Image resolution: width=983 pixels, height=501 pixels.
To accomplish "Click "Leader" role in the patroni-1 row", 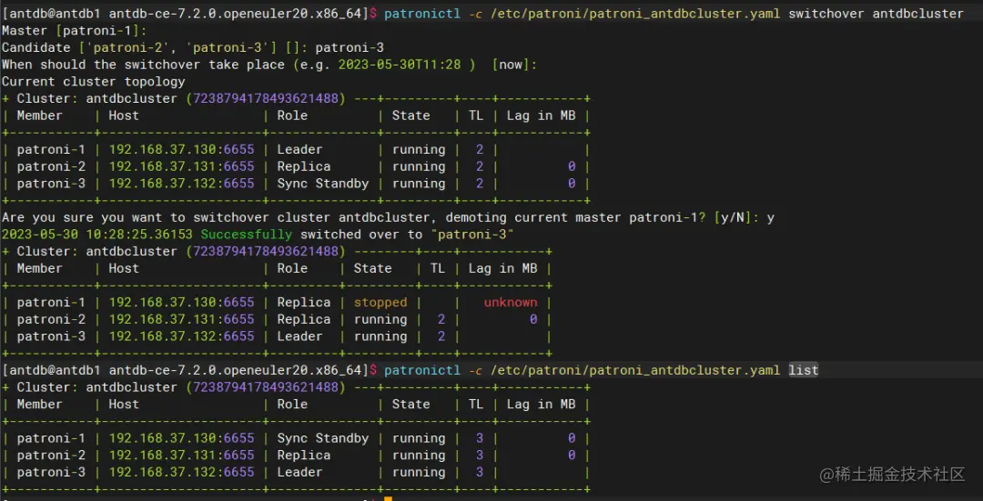I will [x=299, y=150].
